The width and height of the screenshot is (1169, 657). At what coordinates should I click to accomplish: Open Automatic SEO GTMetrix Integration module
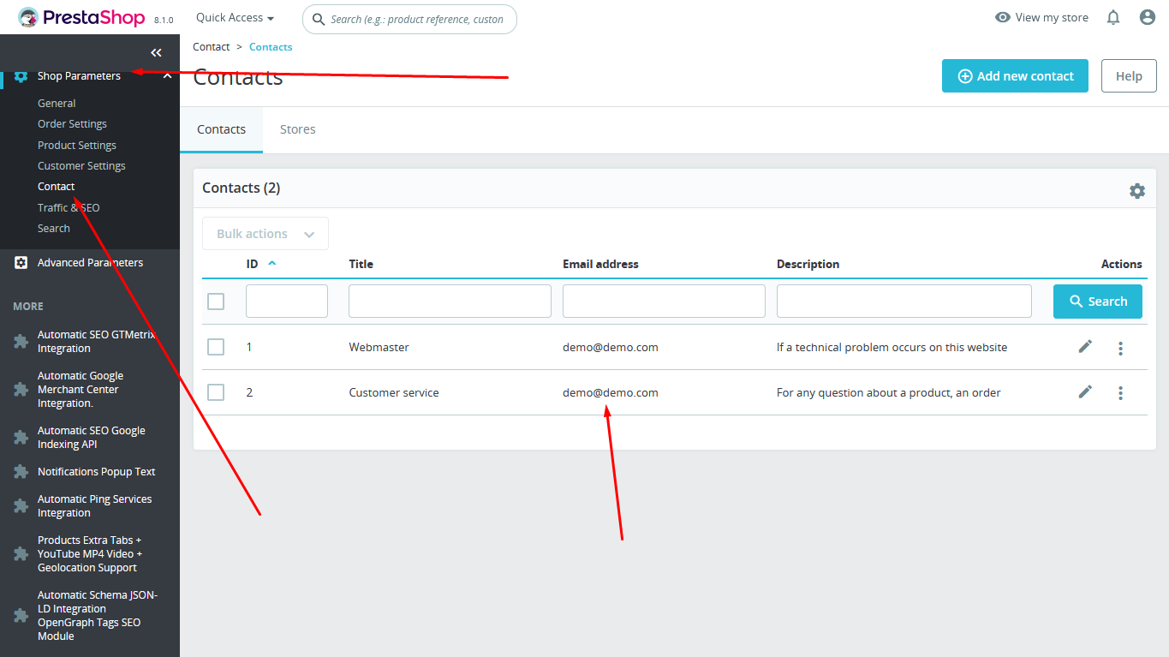coord(97,342)
